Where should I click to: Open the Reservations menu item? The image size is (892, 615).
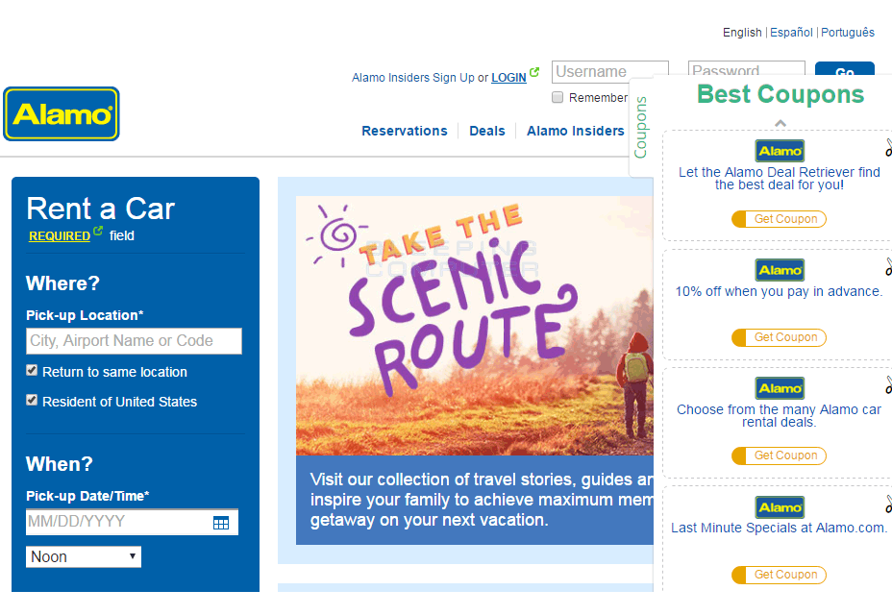pos(404,131)
